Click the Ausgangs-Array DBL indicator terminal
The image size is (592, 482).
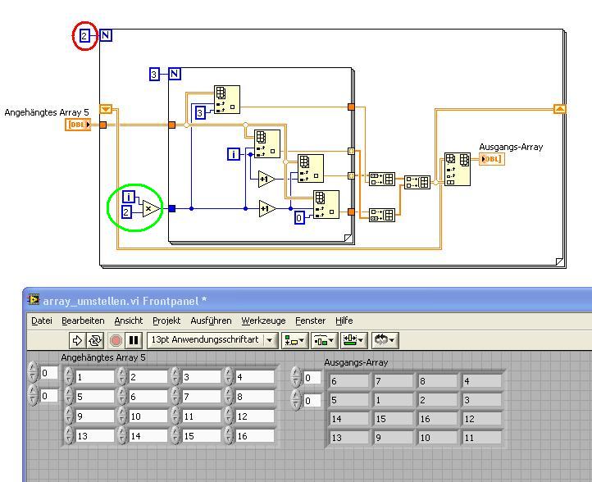pos(492,158)
